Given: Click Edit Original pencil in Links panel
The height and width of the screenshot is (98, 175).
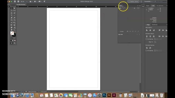Looking at the screenshot, I should [x=138, y=32].
